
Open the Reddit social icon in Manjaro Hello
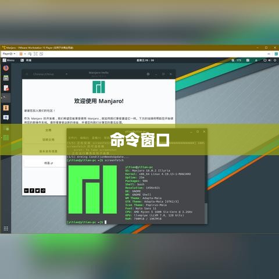43,191
